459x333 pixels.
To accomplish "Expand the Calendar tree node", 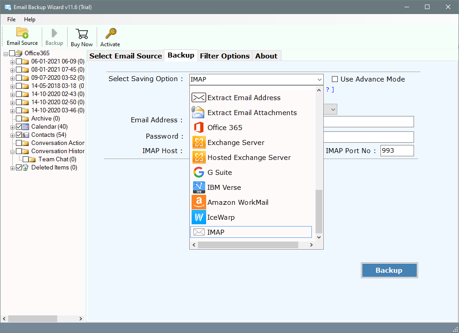I will tap(12, 128).
